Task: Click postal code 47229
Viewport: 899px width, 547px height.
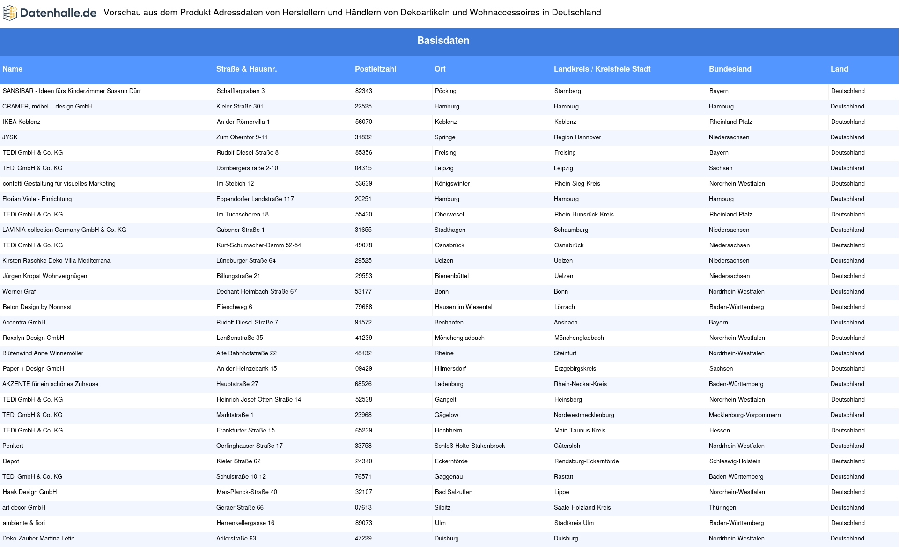Action: pyautogui.click(x=363, y=538)
